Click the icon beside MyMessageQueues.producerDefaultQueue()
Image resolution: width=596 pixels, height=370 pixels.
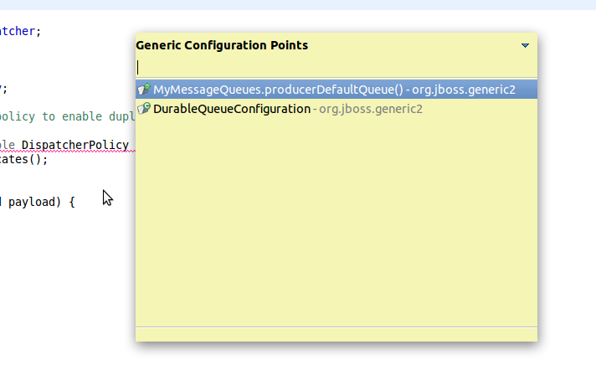coord(145,90)
